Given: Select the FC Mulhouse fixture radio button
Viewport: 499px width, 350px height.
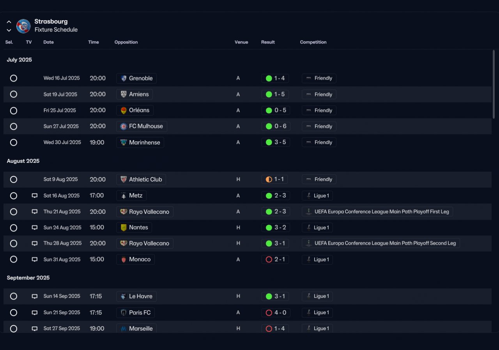Looking at the screenshot, I should click(14, 126).
